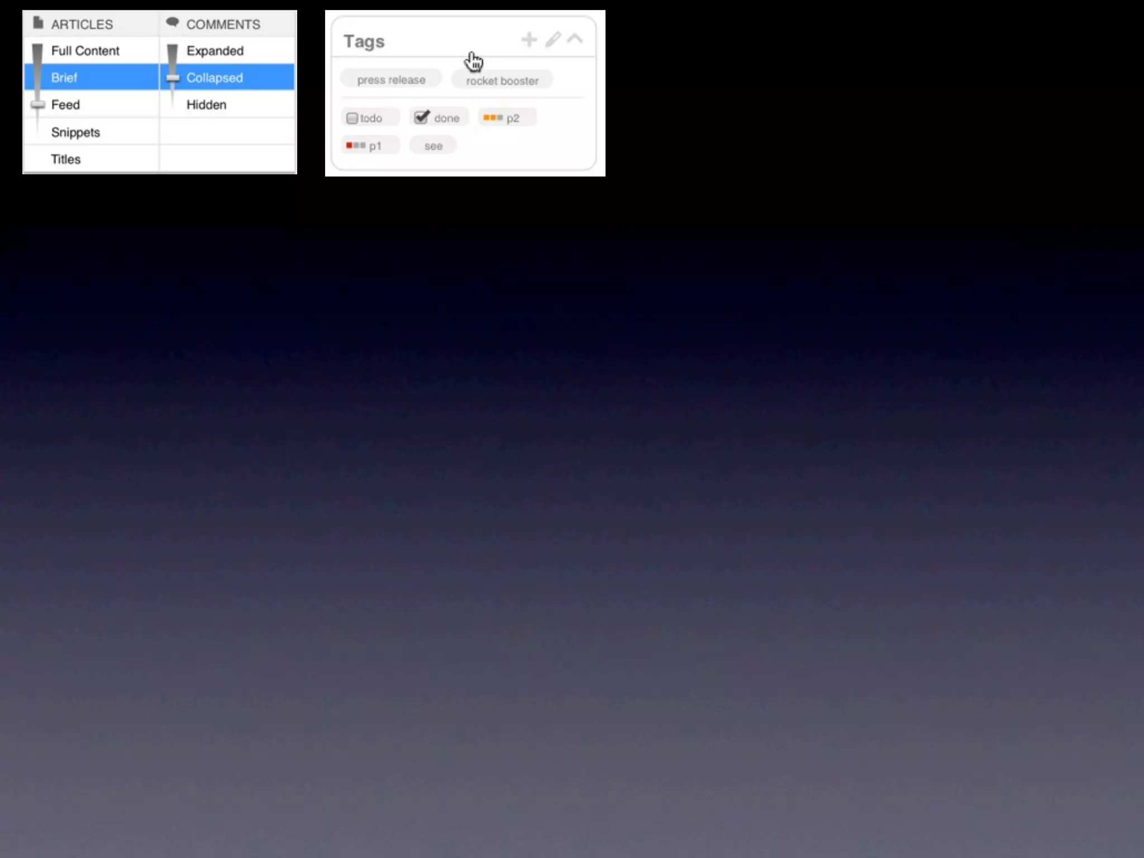Image resolution: width=1144 pixels, height=858 pixels.
Task: Click the plus icon to add a tag
Action: point(528,40)
